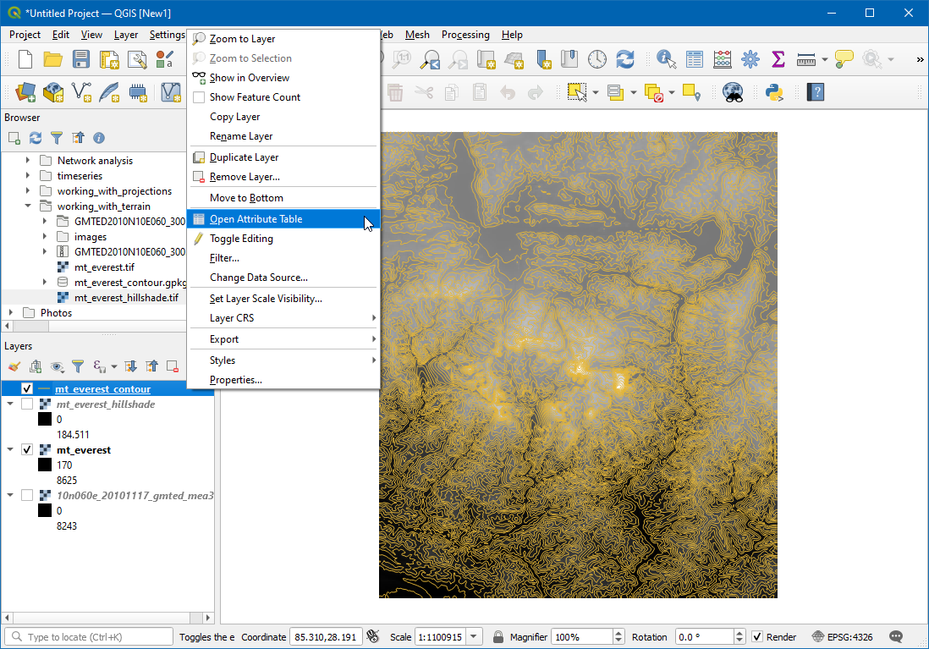The width and height of the screenshot is (929, 649).
Task: Tick the Show Feature Count checkbox
Action: 199,97
